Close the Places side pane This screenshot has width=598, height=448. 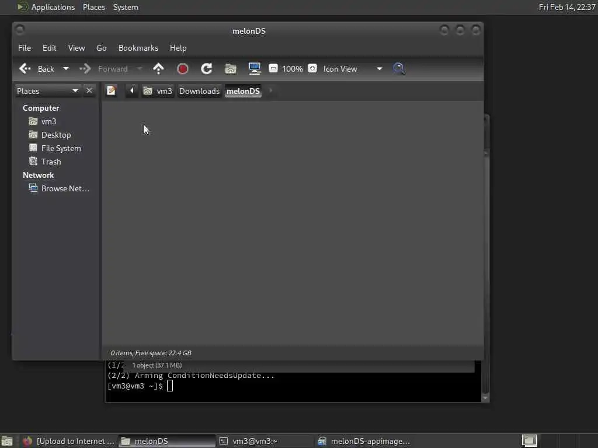89,90
